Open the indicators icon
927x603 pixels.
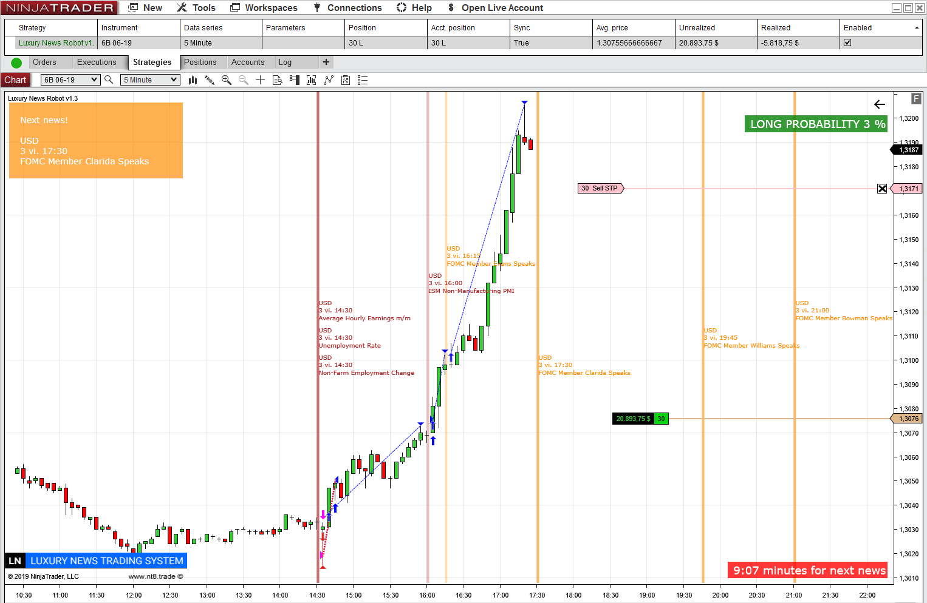point(329,80)
